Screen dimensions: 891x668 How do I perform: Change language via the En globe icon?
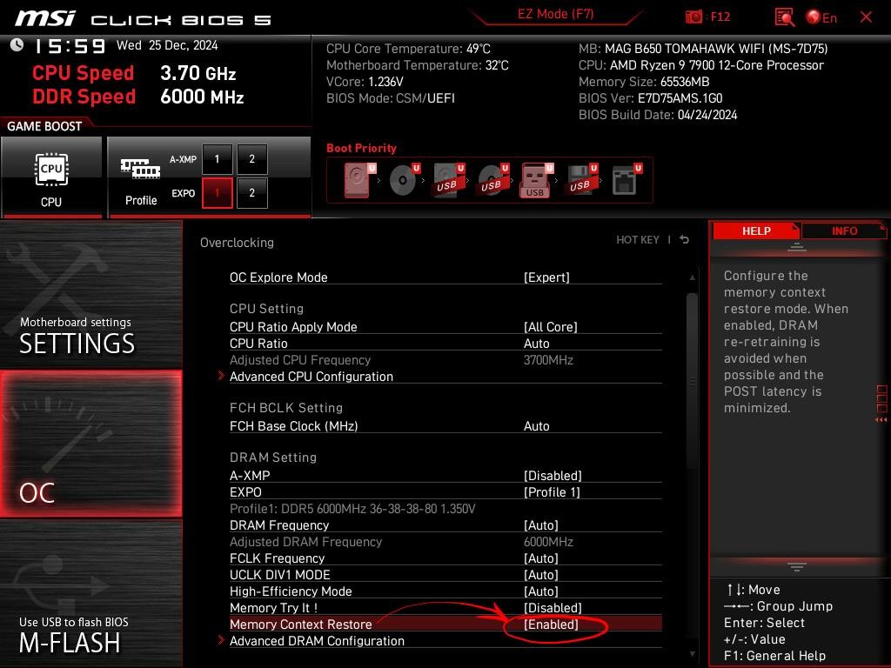821,17
